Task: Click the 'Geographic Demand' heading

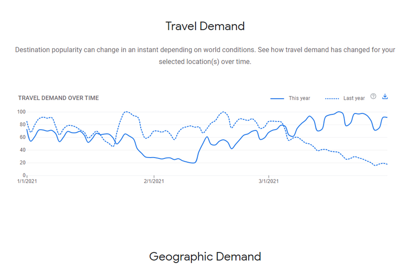Action: [x=205, y=256]
